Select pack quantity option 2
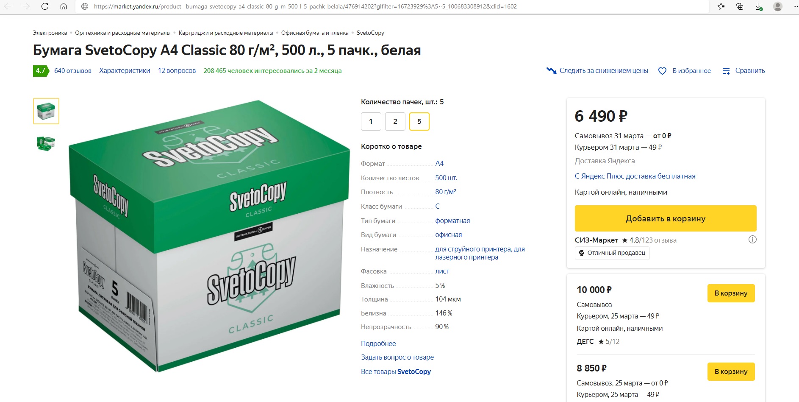Viewport: 799px width, 402px height. coord(395,121)
